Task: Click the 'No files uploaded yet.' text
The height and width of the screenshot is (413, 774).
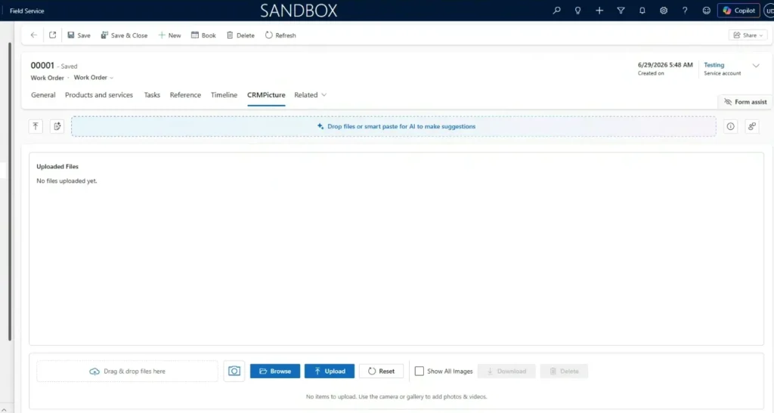Action: [67, 181]
